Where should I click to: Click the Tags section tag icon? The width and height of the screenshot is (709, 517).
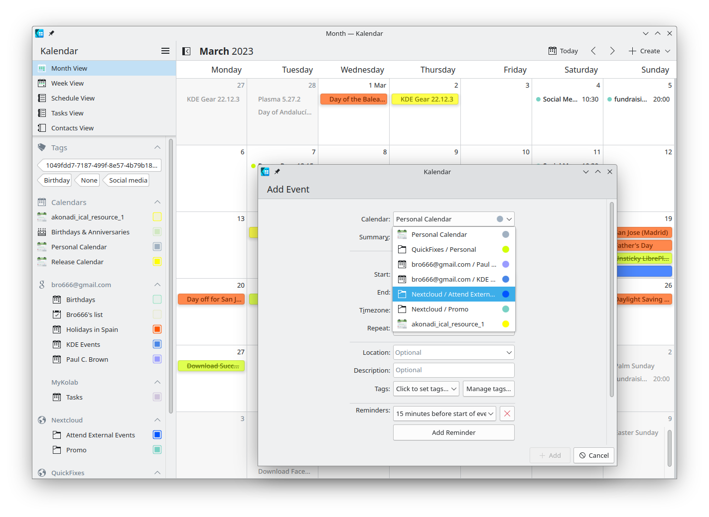42,147
